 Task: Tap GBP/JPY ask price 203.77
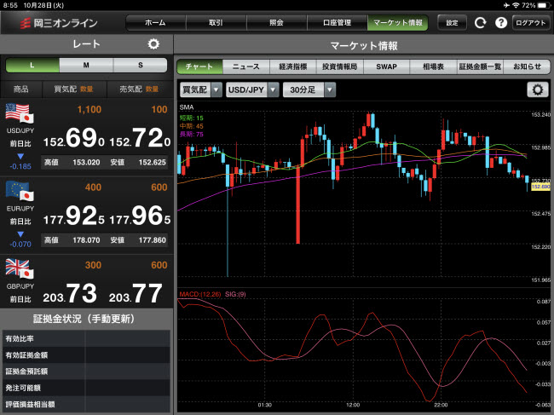[x=136, y=294]
